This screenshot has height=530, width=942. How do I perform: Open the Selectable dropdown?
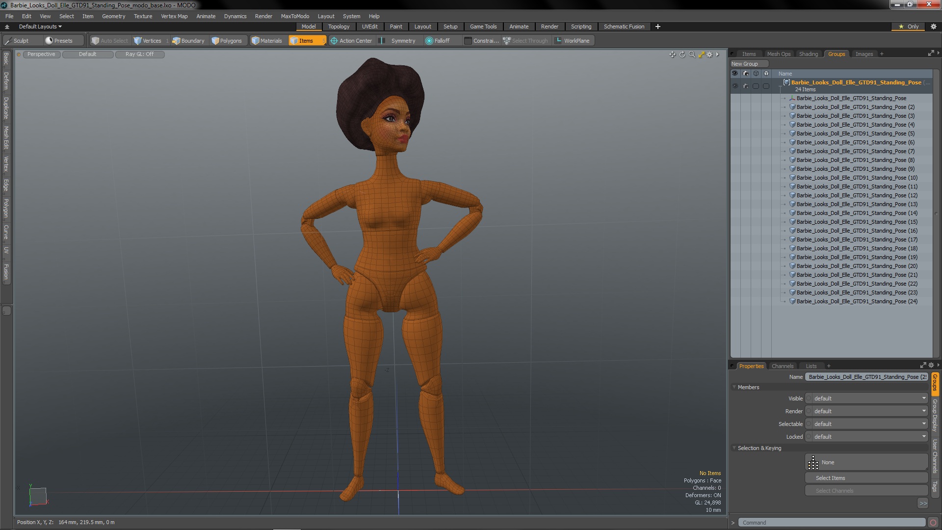point(866,424)
